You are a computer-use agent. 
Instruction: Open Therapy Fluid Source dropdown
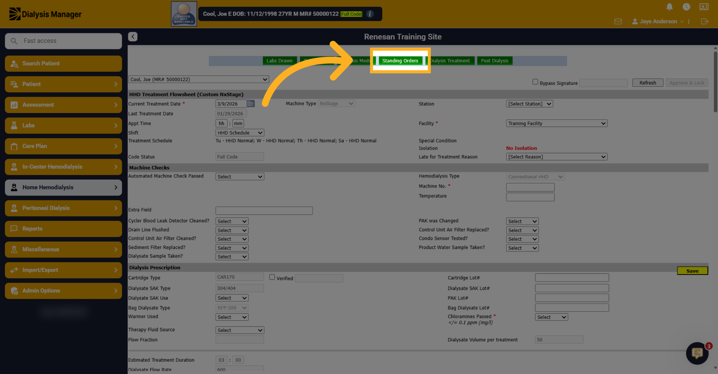coord(240,330)
